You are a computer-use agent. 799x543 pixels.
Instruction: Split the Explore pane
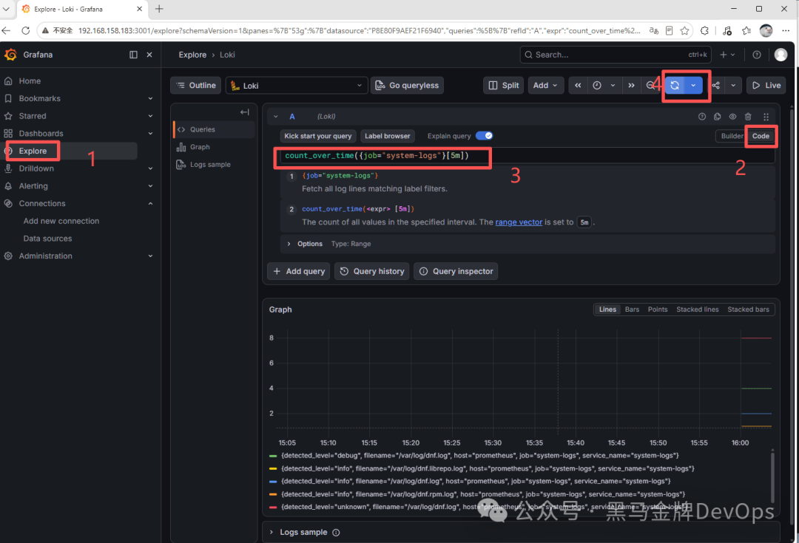504,86
